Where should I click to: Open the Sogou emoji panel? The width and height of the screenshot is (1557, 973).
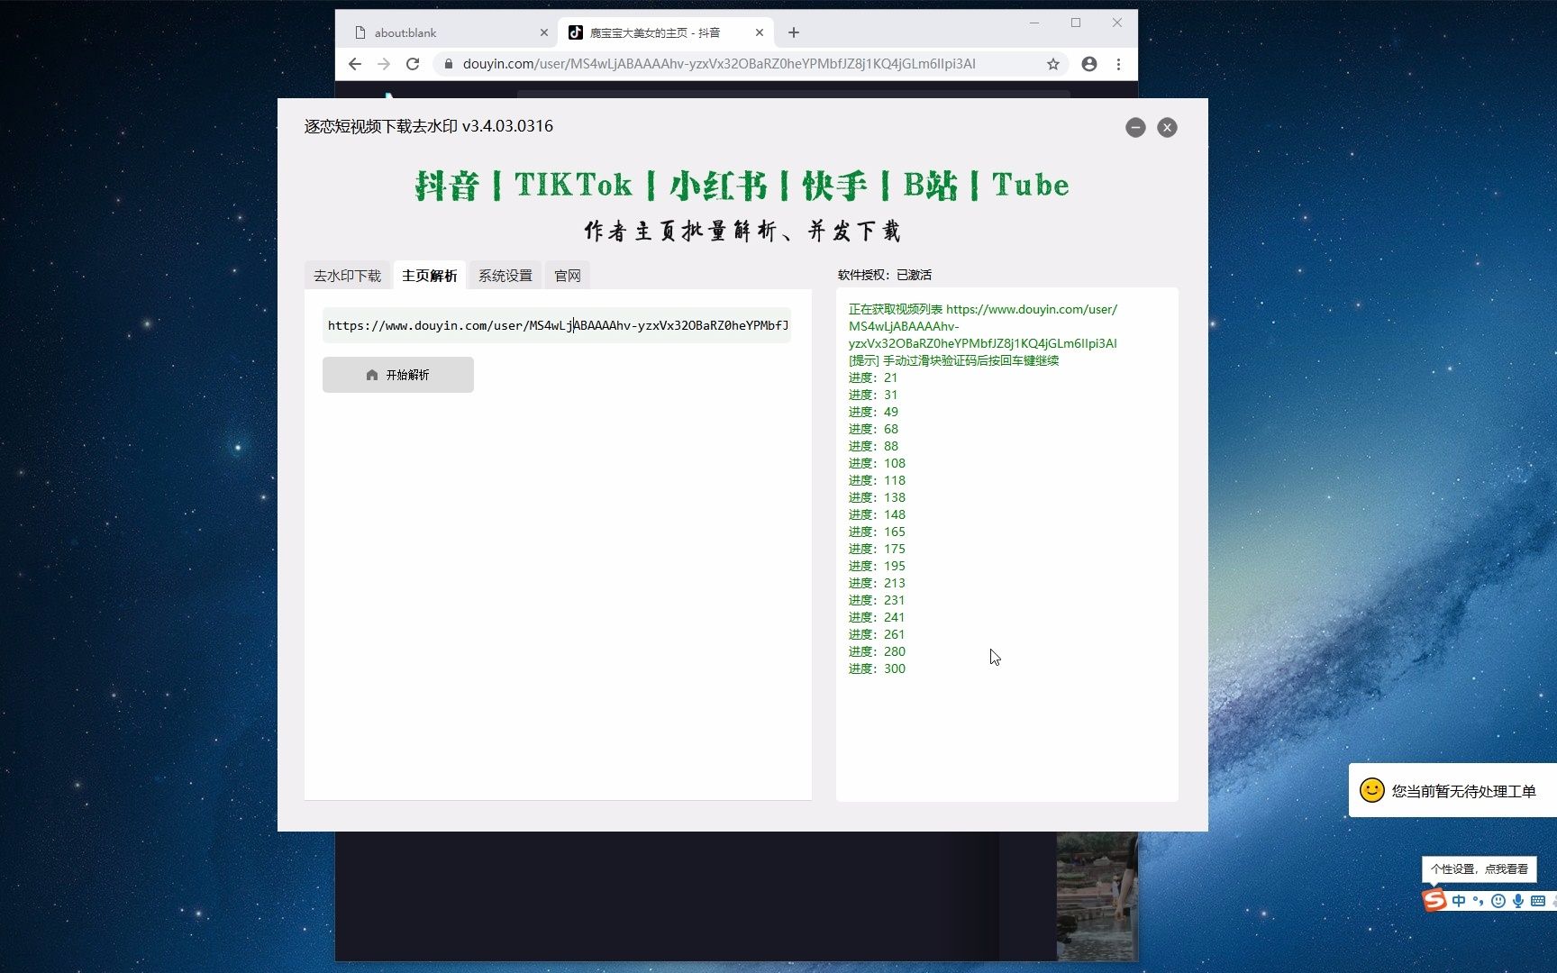tap(1498, 901)
